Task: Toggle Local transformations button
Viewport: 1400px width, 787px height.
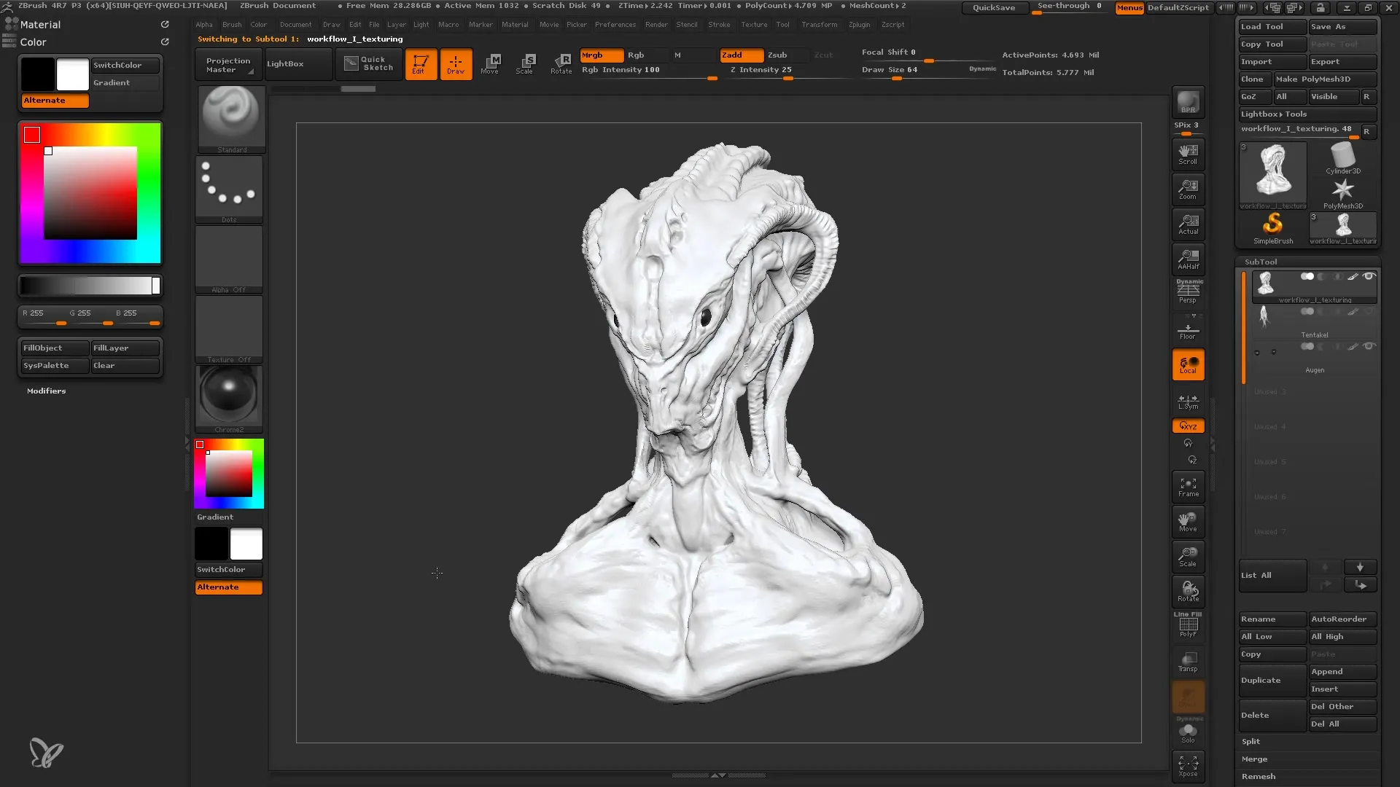Action: click(1188, 364)
